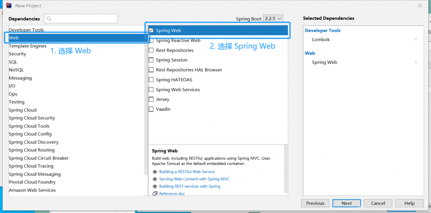Uncheck the Spring Web checkbox
The height and width of the screenshot is (213, 431).
[151, 30]
